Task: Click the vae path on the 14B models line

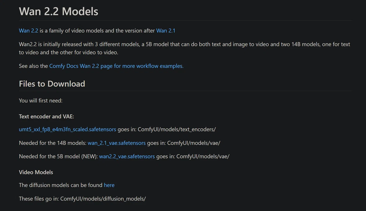Action: tap(194, 143)
